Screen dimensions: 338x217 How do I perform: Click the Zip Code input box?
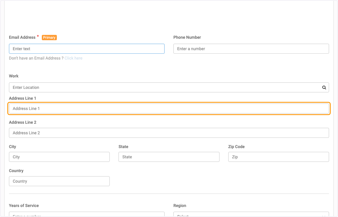coord(279,157)
